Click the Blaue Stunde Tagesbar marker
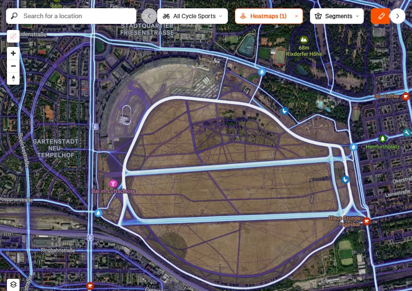Viewport: 412px width, 291px height. (366, 221)
